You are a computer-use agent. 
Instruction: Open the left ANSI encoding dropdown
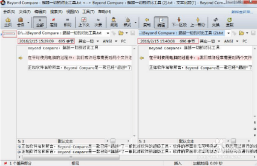tap(110, 41)
